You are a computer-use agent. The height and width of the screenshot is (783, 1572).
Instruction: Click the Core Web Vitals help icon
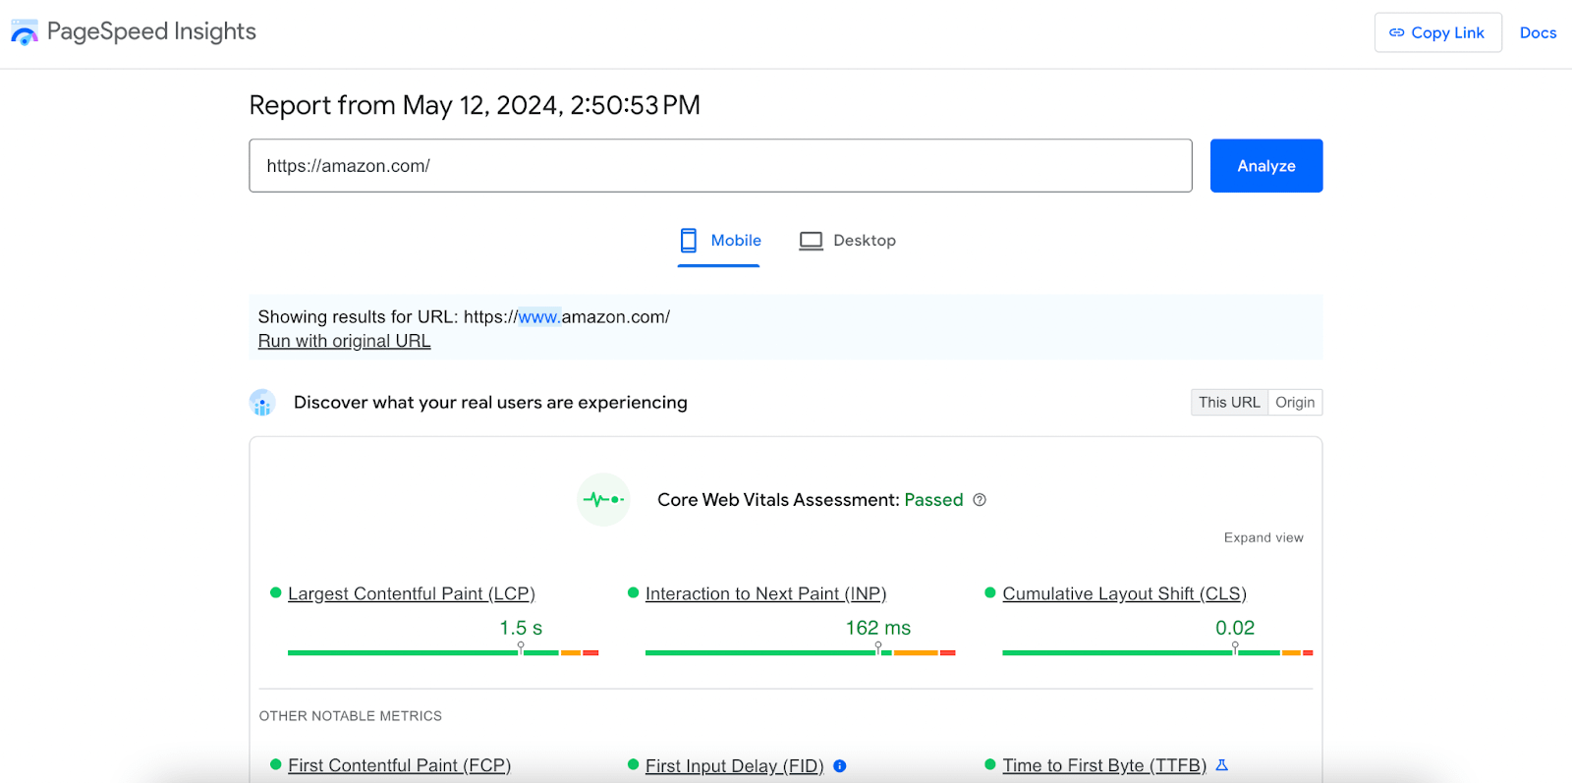pos(980,500)
